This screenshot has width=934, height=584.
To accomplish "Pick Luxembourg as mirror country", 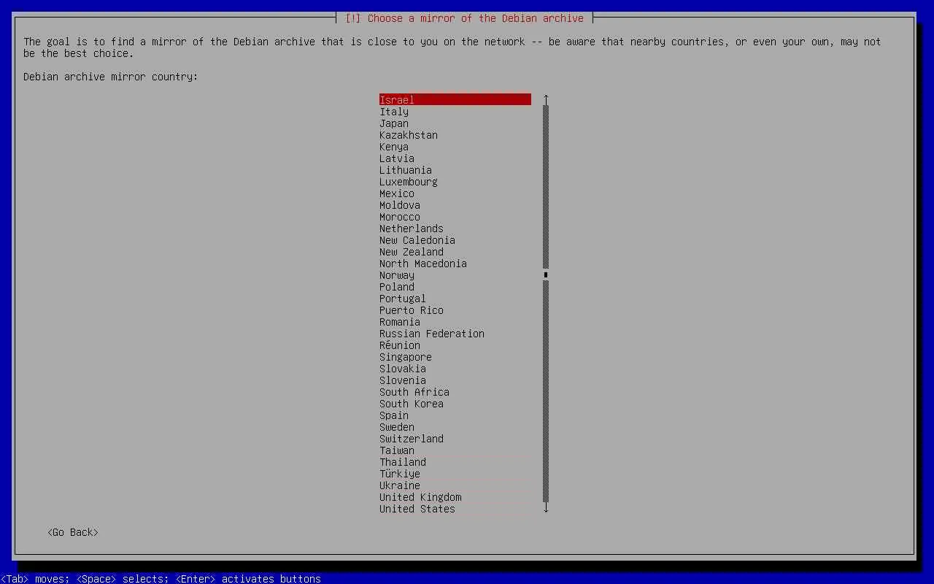I will [x=455, y=181].
